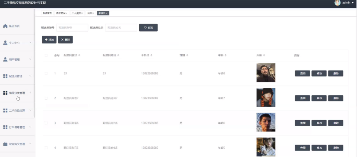Sort by 配送员账号 column arrows
Viewport: 357px width, 157px height.
click(x=79, y=55)
